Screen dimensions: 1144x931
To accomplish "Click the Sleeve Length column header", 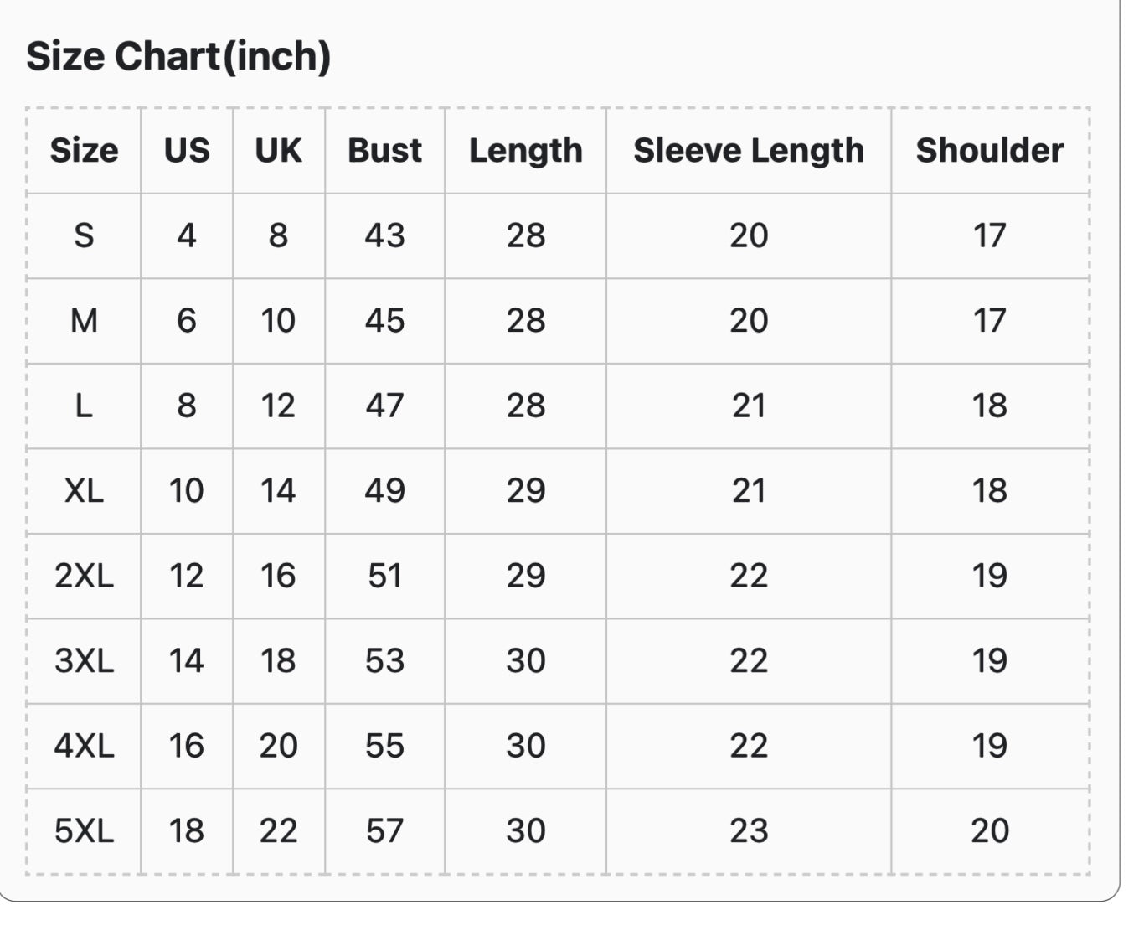I will [749, 151].
